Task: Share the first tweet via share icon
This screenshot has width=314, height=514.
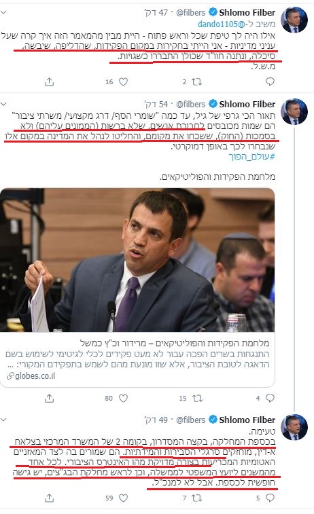Action: pyautogui.click(x=49, y=81)
